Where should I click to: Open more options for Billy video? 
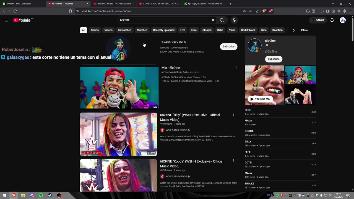[234, 114]
